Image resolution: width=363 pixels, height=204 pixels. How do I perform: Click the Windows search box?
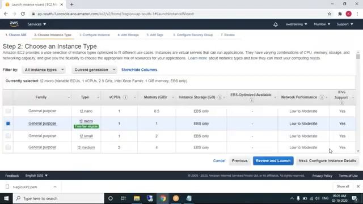[58, 198]
